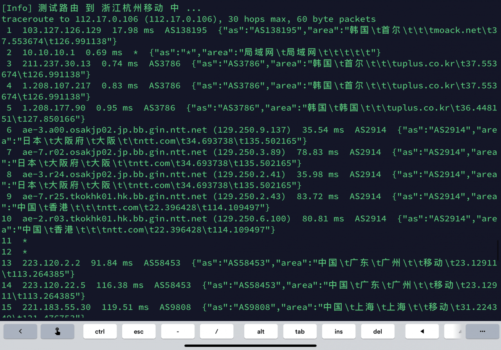The image size is (501, 350).
Task: Click hostname ae-7.r02.osakjp02.jp.bb.gin.ntt.net
Action: click(115, 152)
